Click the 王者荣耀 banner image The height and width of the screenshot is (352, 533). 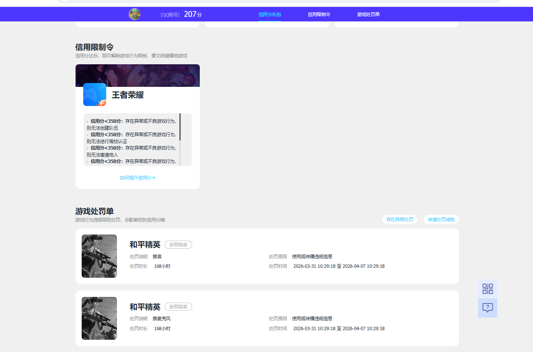click(137, 75)
